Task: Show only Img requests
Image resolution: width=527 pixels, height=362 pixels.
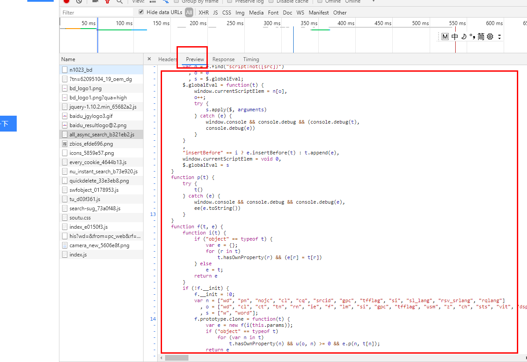Action: tap(239, 12)
